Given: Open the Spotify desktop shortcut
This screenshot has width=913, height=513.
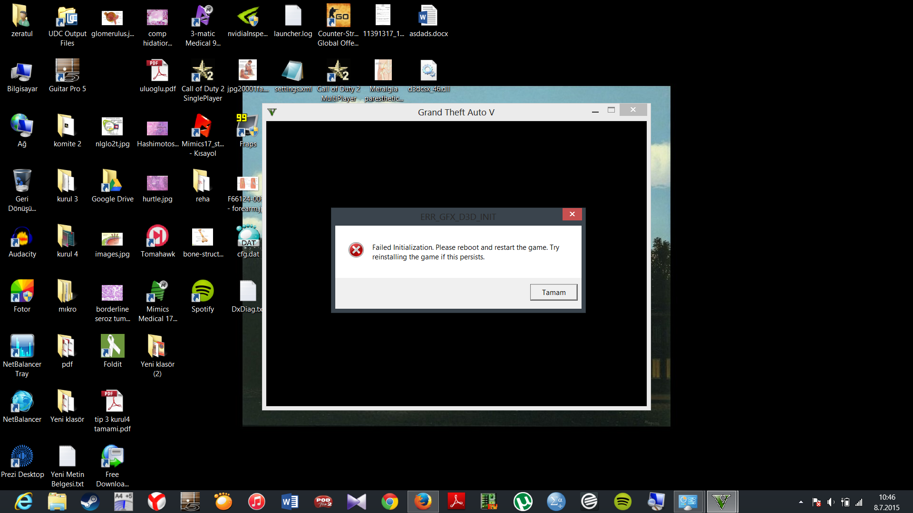Looking at the screenshot, I should (203, 296).
